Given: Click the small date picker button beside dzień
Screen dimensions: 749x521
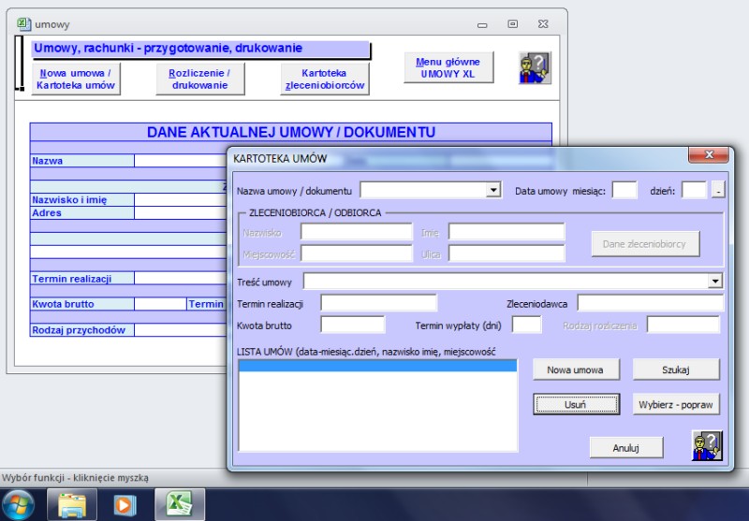Looking at the screenshot, I should (718, 191).
